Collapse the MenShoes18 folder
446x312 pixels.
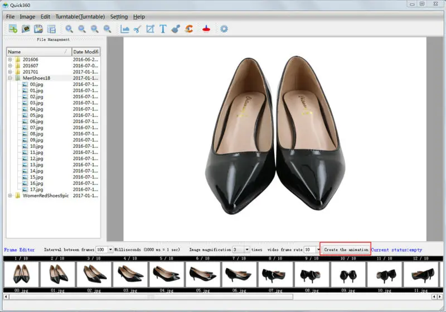pos(10,78)
